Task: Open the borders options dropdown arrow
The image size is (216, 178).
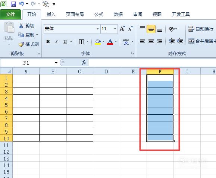Action: click(87, 41)
